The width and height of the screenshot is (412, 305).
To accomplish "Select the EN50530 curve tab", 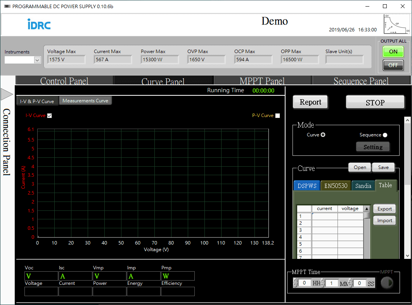I will (336, 186).
